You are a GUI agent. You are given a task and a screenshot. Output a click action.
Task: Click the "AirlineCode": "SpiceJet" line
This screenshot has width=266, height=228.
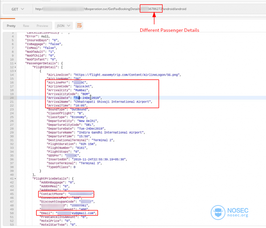70,86
